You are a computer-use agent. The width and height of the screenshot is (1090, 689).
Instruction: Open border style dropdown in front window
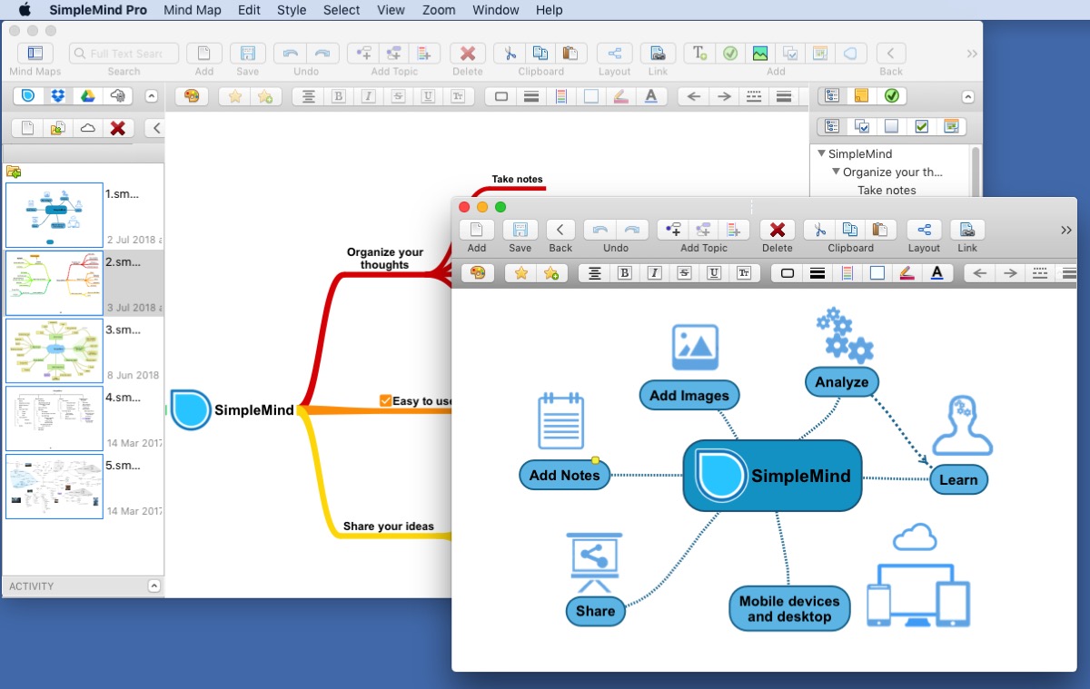pyautogui.click(x=788, y=272)
